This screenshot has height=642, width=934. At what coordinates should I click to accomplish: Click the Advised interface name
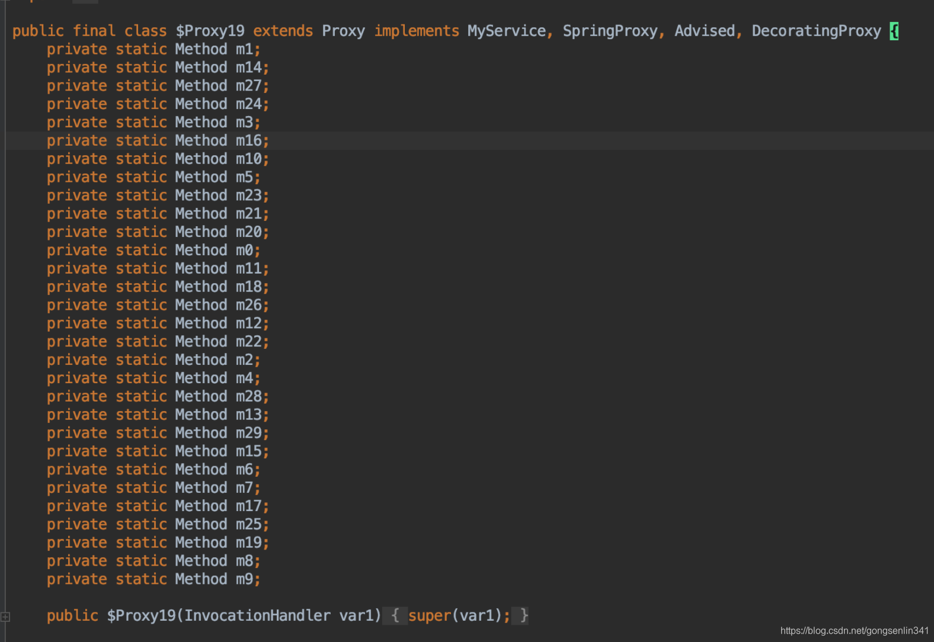(705, 31)
